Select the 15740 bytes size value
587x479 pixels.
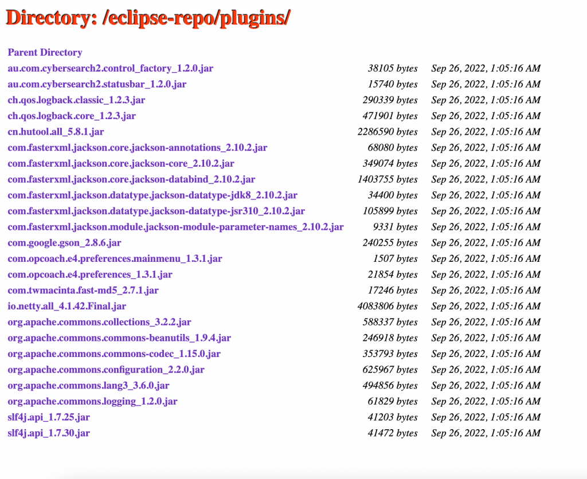click(x=393, y=84)
